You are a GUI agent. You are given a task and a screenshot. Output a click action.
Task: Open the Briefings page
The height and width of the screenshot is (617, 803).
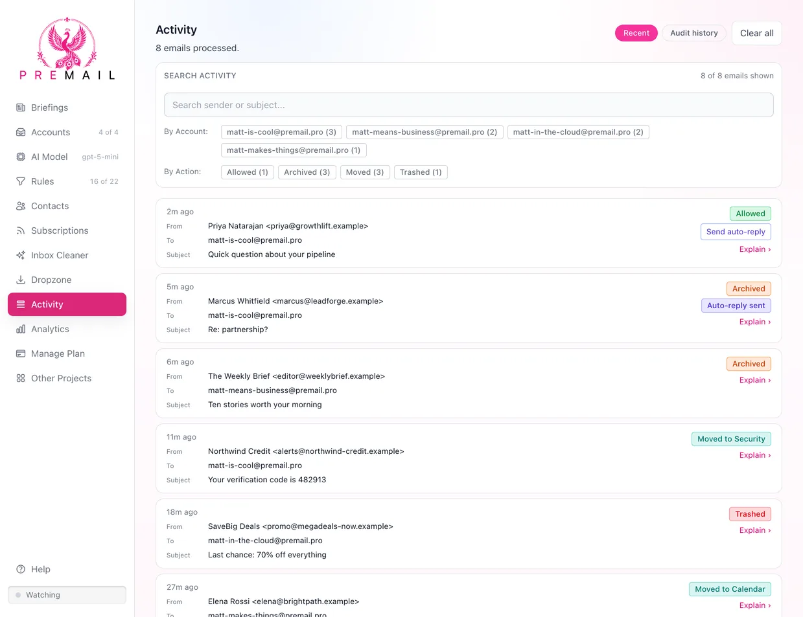pos(67,107)
